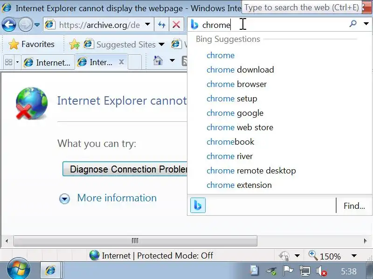The height and width of the screenshot is (279, 373).
Task: Click the status bar security lock icon
Action: click(284, 255)
